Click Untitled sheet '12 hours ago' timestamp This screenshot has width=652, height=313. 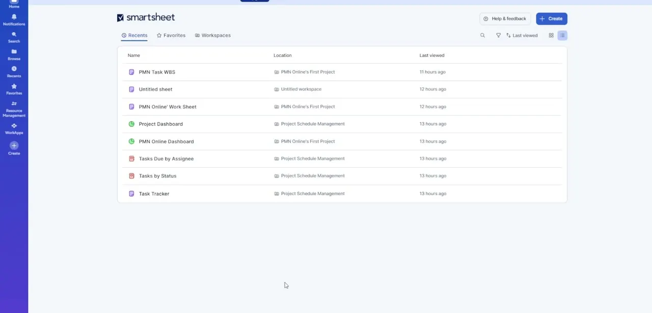coord(432,89)
